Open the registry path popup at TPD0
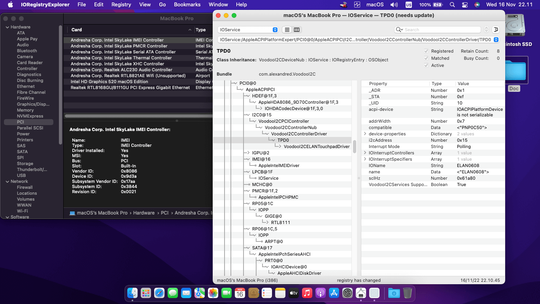This screenshot has height=304, width=540. coord(358,40)
